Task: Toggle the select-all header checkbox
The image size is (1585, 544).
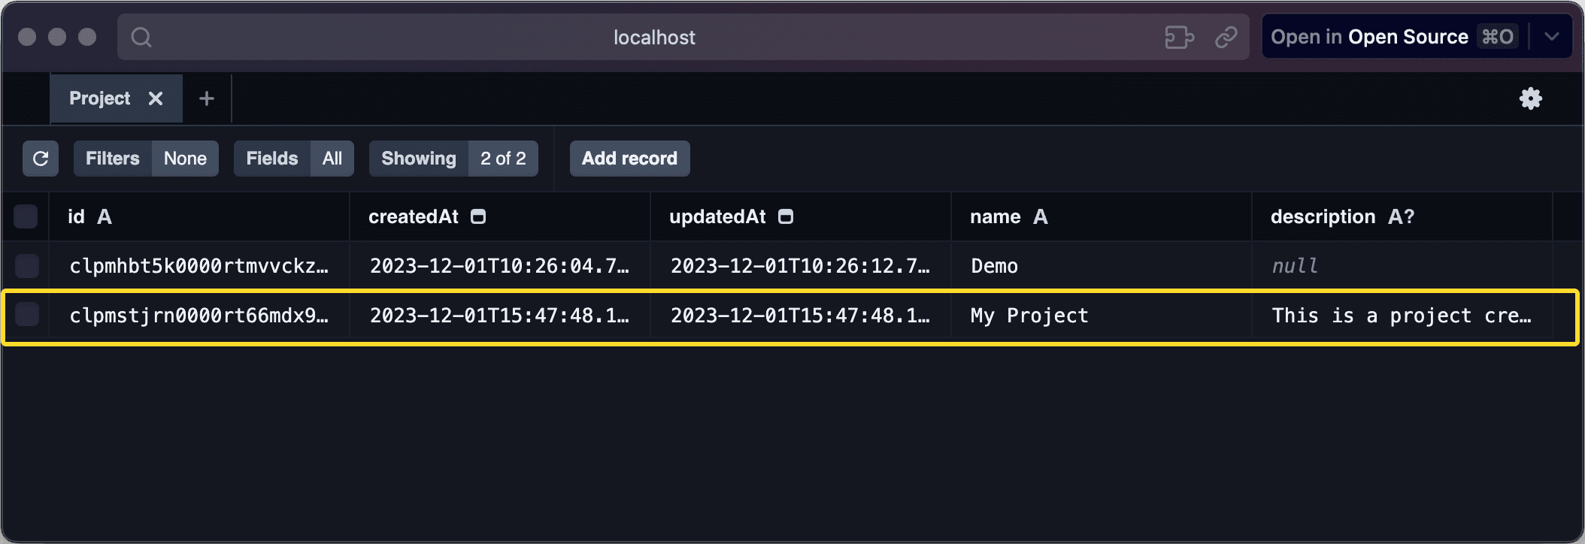Action: [26, 217]
